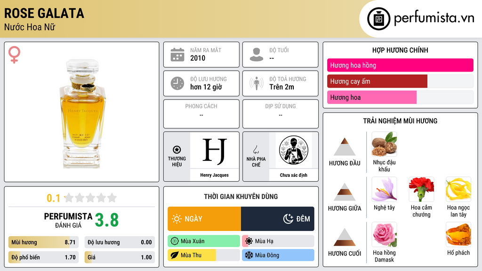Click the Trải nghiệm mùi hương heading
This screenshot has height=271, width=482.
(x=400, y=121)
